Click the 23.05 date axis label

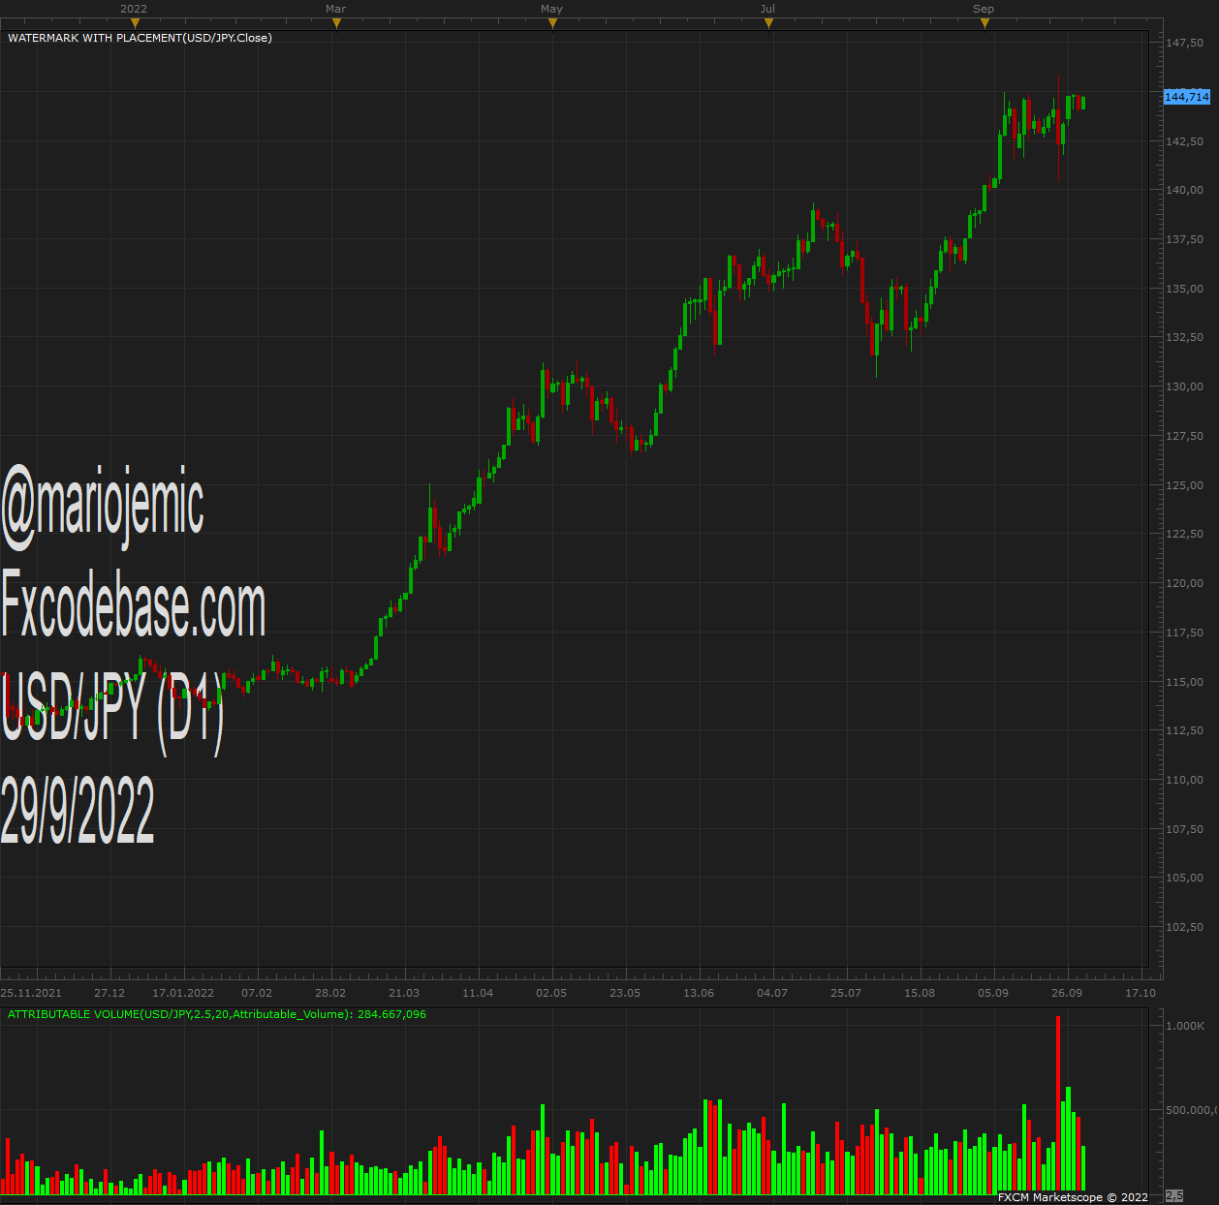(x=625, y=993)
